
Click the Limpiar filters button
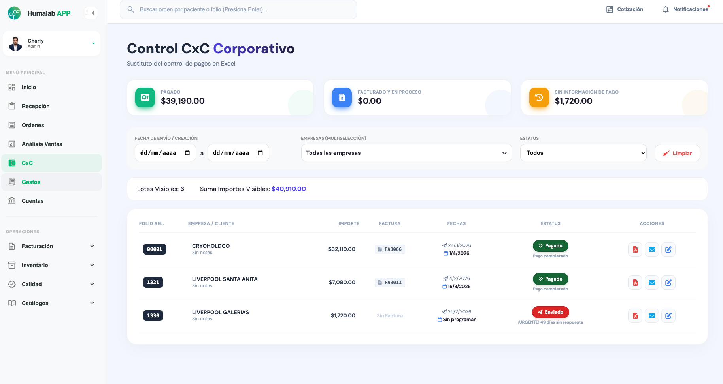click(677, 153)
